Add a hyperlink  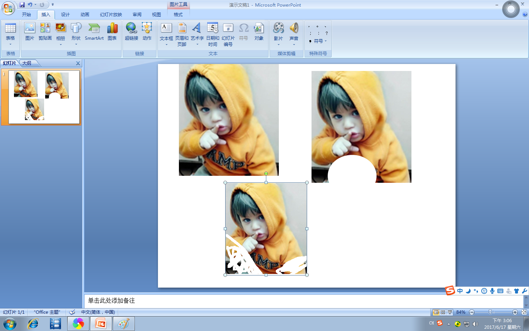pyautogui.click(x=132, y=32)
